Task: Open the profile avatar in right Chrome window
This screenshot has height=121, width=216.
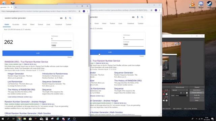Action: click(x=156, y=10)
